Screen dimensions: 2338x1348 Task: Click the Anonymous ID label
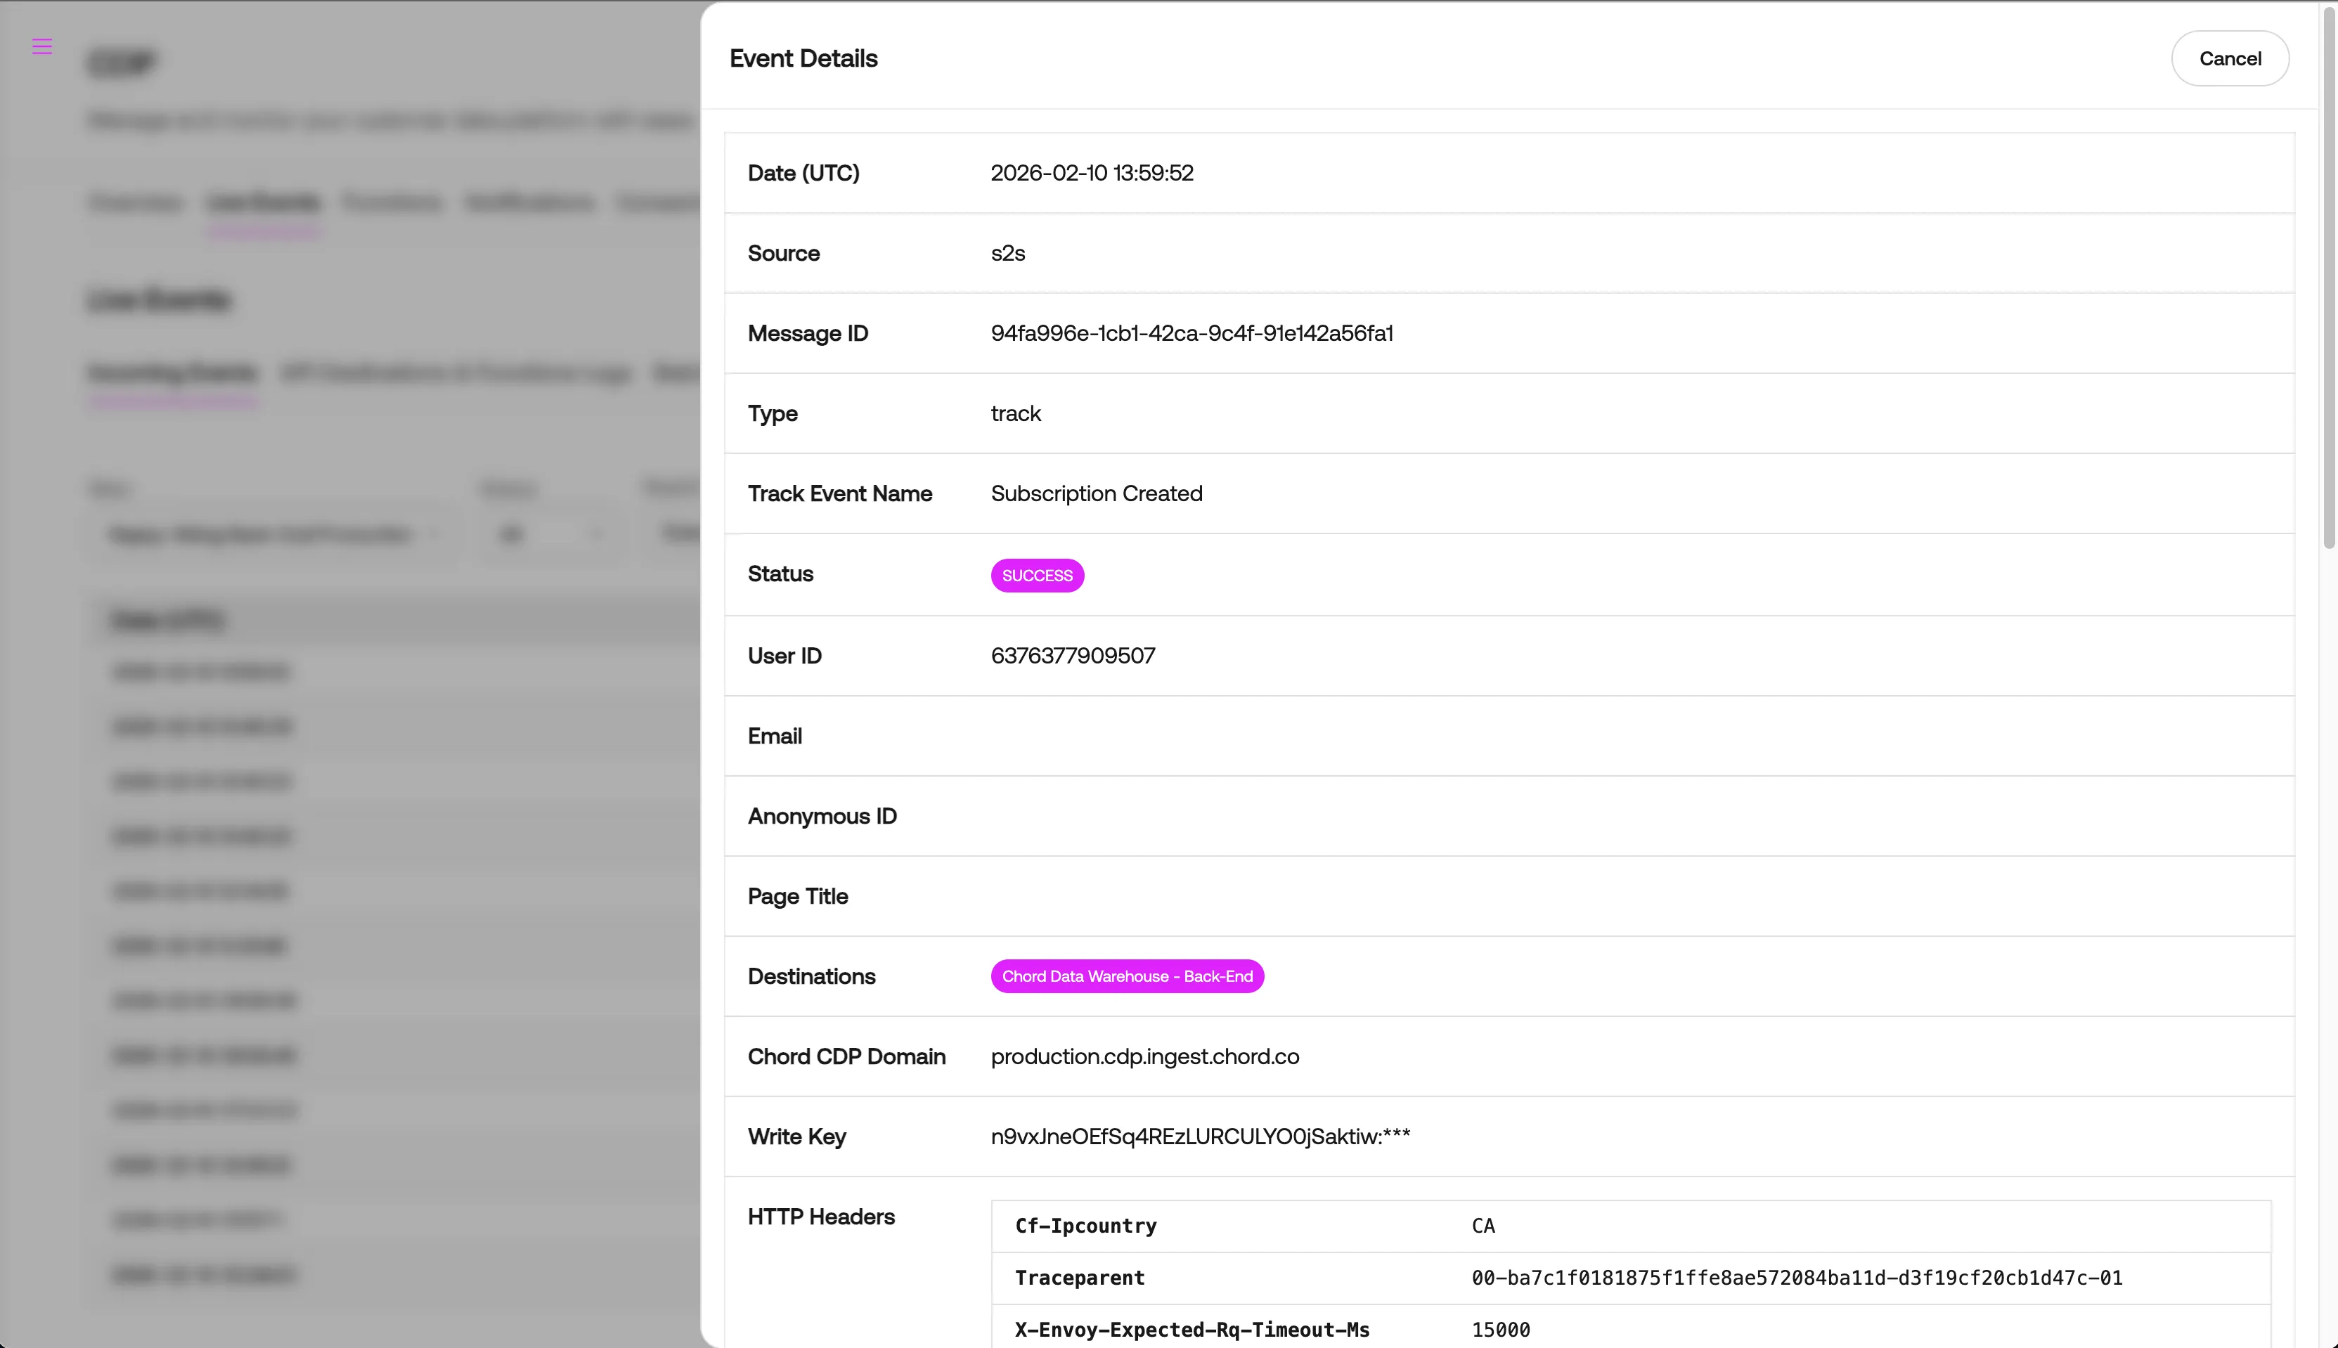(821, 816)
